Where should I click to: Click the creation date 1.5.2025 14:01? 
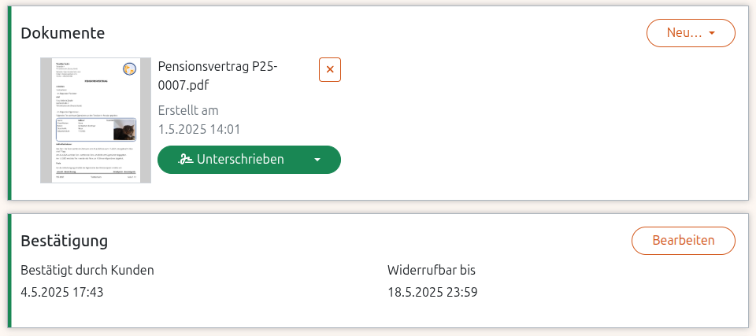tap(199, 129)
